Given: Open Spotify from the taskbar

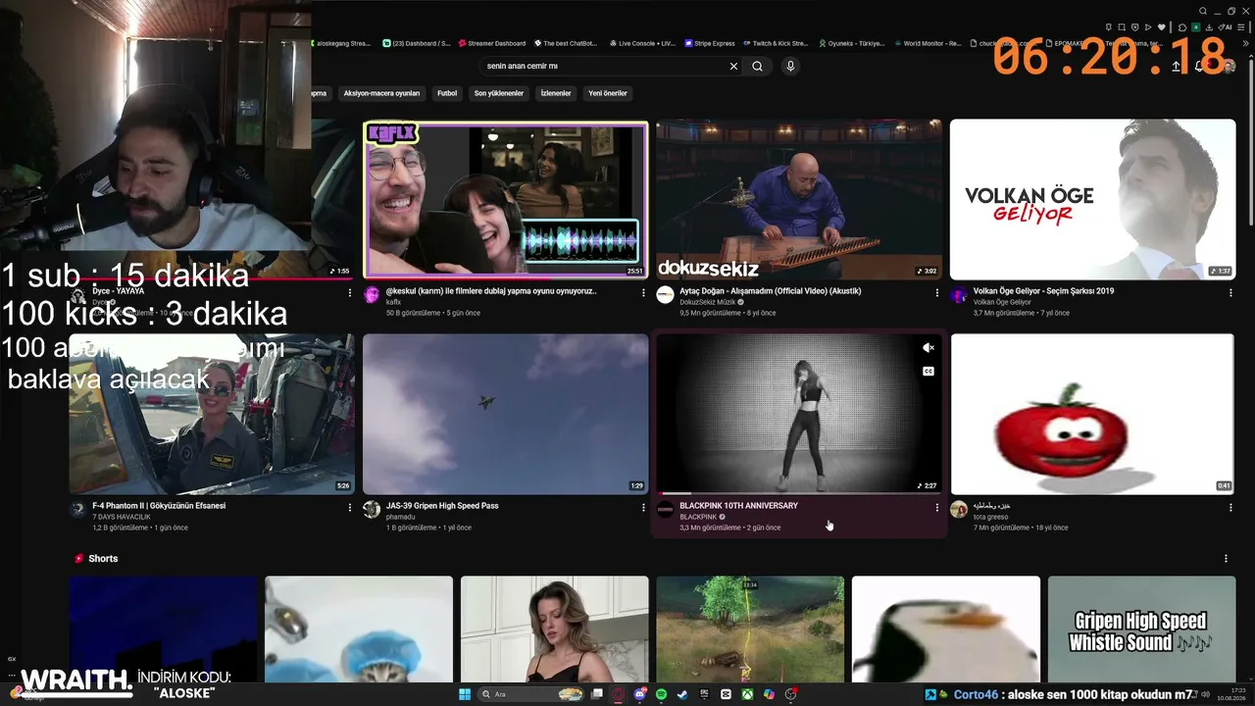Looking at the screenshot, I should [661, 694].
